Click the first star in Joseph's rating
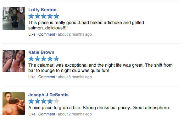 (x=31, y=101)
